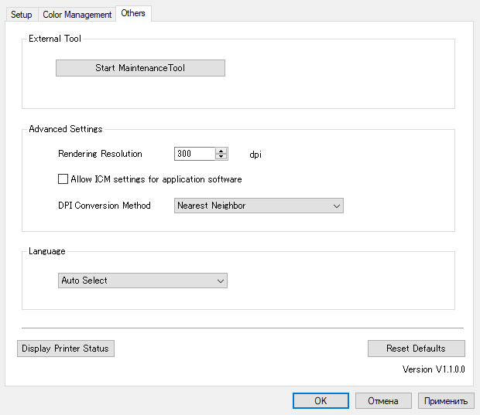The image size is (480, 415).
Task: Open the Color Management tab
Action: tap(77, 15)
